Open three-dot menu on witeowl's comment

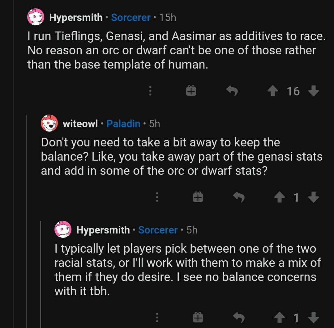tap(157, 197)
